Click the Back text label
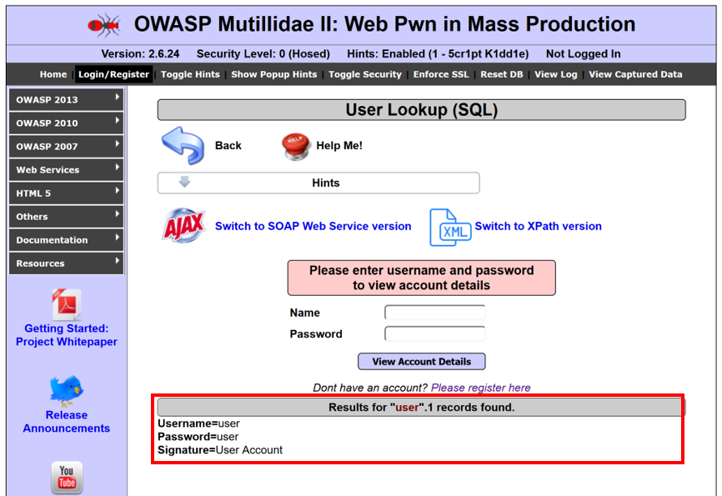This screenshot has width=722, height=496. click(x=228, y=146)
